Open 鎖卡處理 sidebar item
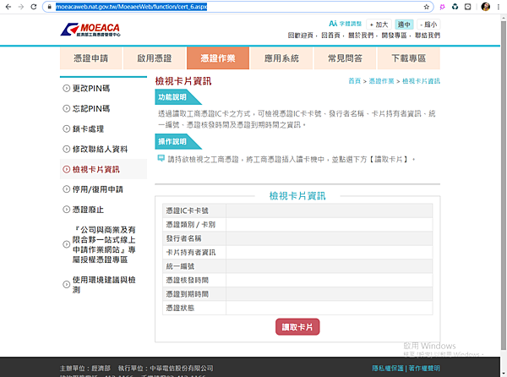507x377 pixels. 88,128
